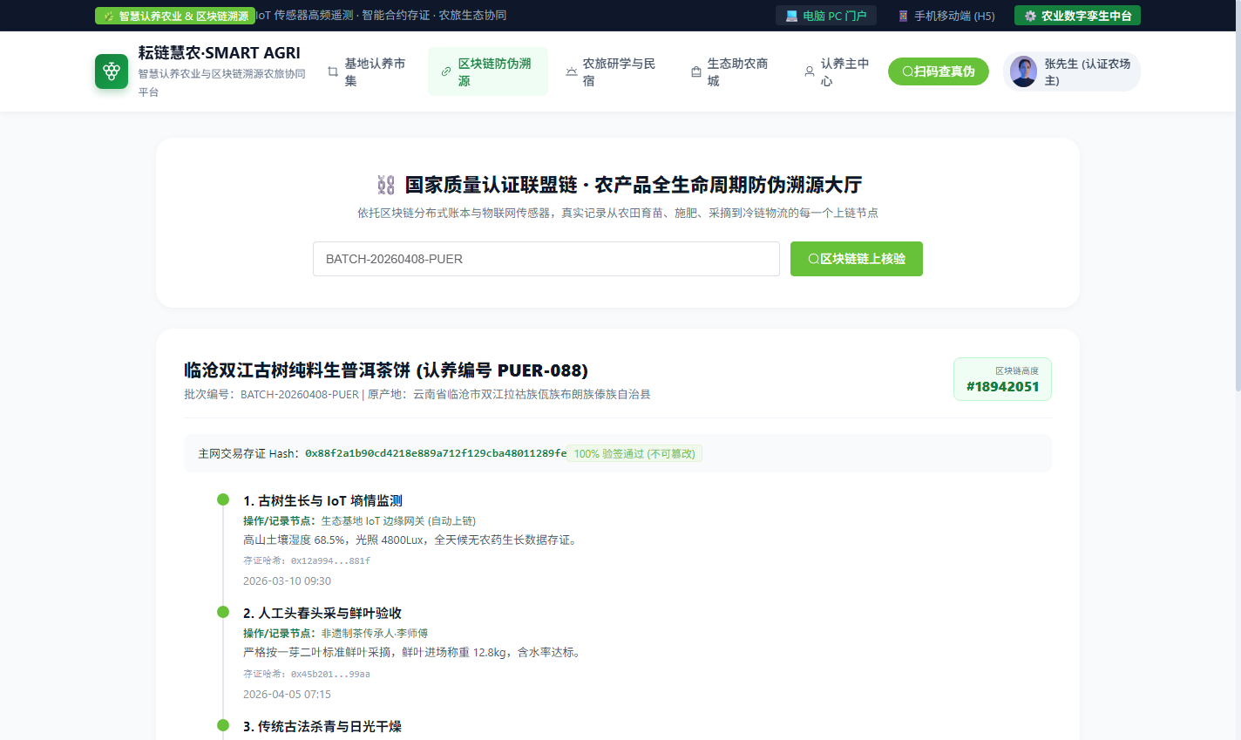The image size is (1241, 740).
Task: Click step title 3. 传统古法杀青与日光干燥
Action: 322,726
